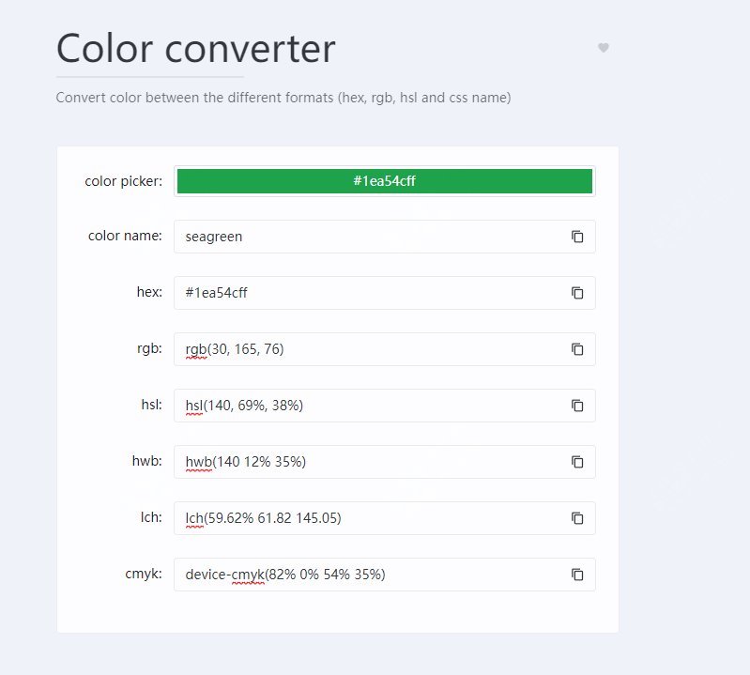Add Color converter to favorites heart
The width and height of the screenshot is (750, 675).
coord(604,48)
